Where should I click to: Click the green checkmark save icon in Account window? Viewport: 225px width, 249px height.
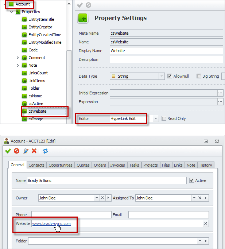(x=8, y=151)
